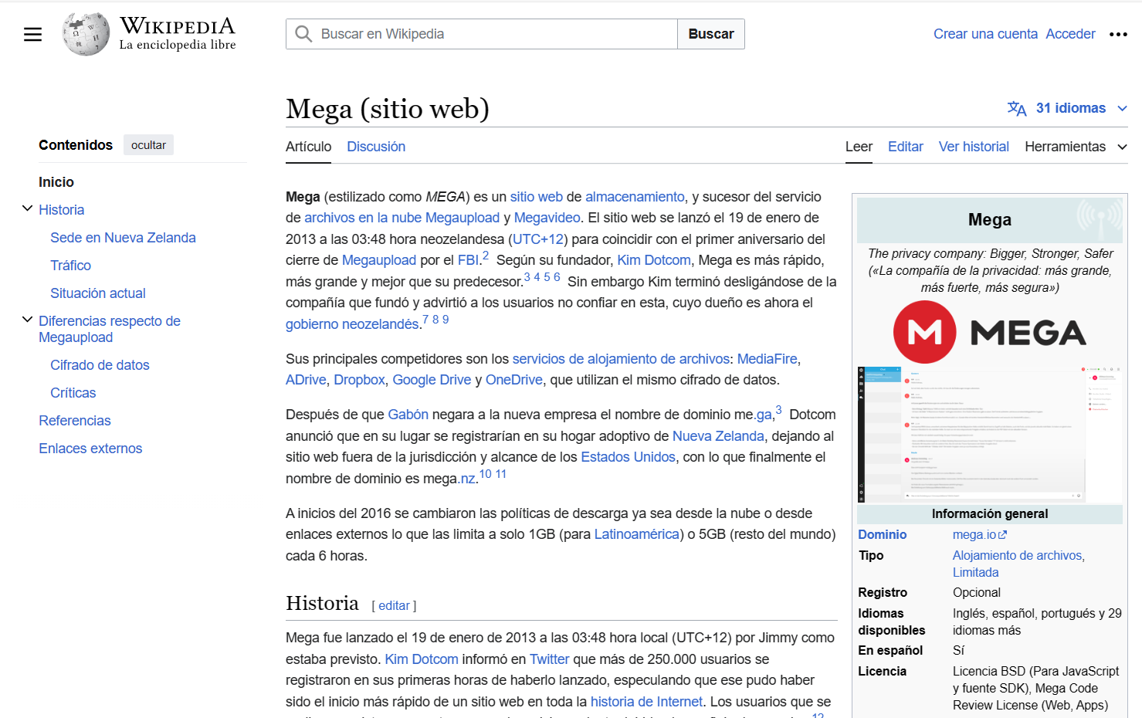Screen dimensions: 1142x718
Task: Open the Google Drive link
Action: [432, 380]
